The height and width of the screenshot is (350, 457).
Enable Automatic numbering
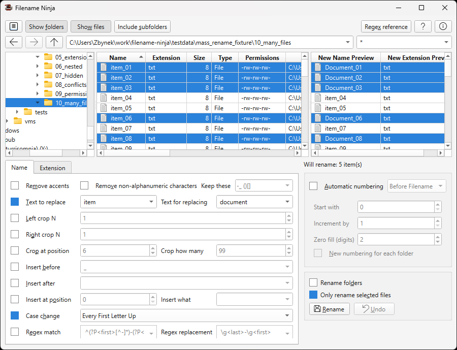(x=313, y=186)
